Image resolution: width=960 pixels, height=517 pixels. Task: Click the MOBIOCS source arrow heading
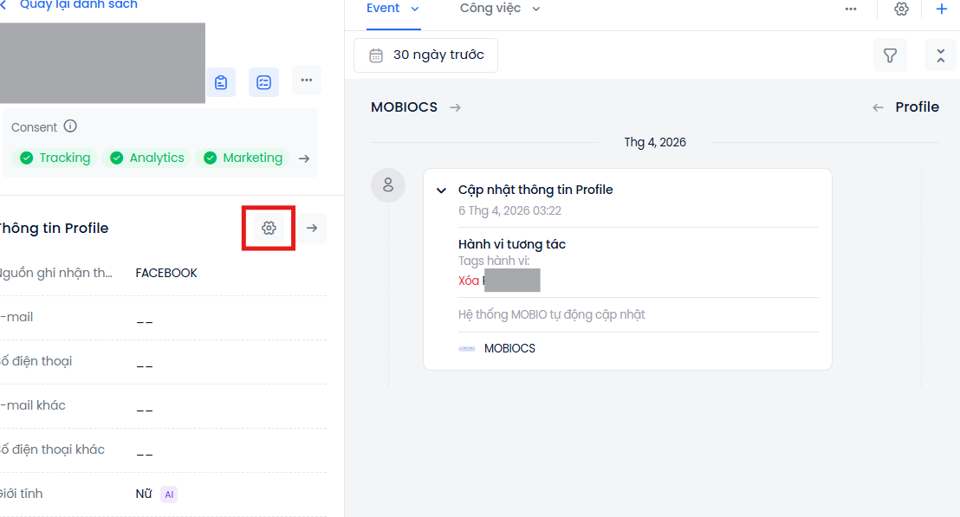click(x=415, y=107)
